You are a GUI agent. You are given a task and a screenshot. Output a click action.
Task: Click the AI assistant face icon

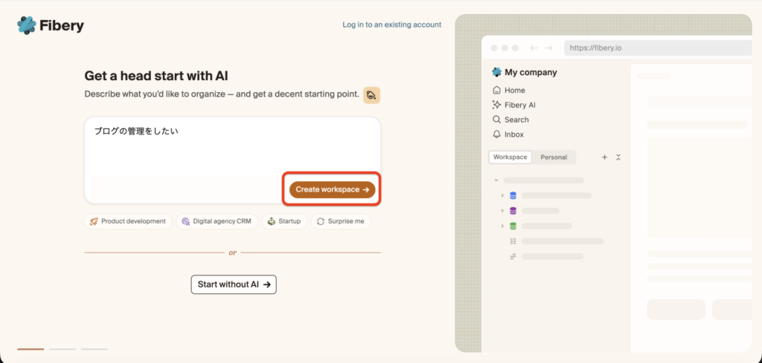372,95
